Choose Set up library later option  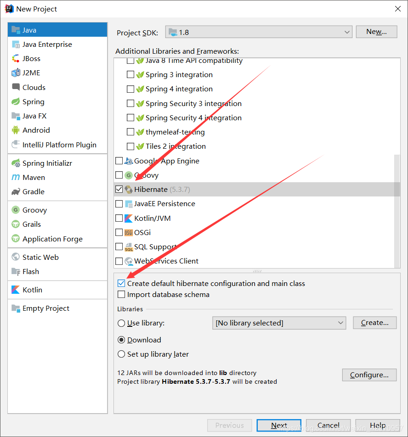pyautogui.click(x=121, y=354)
